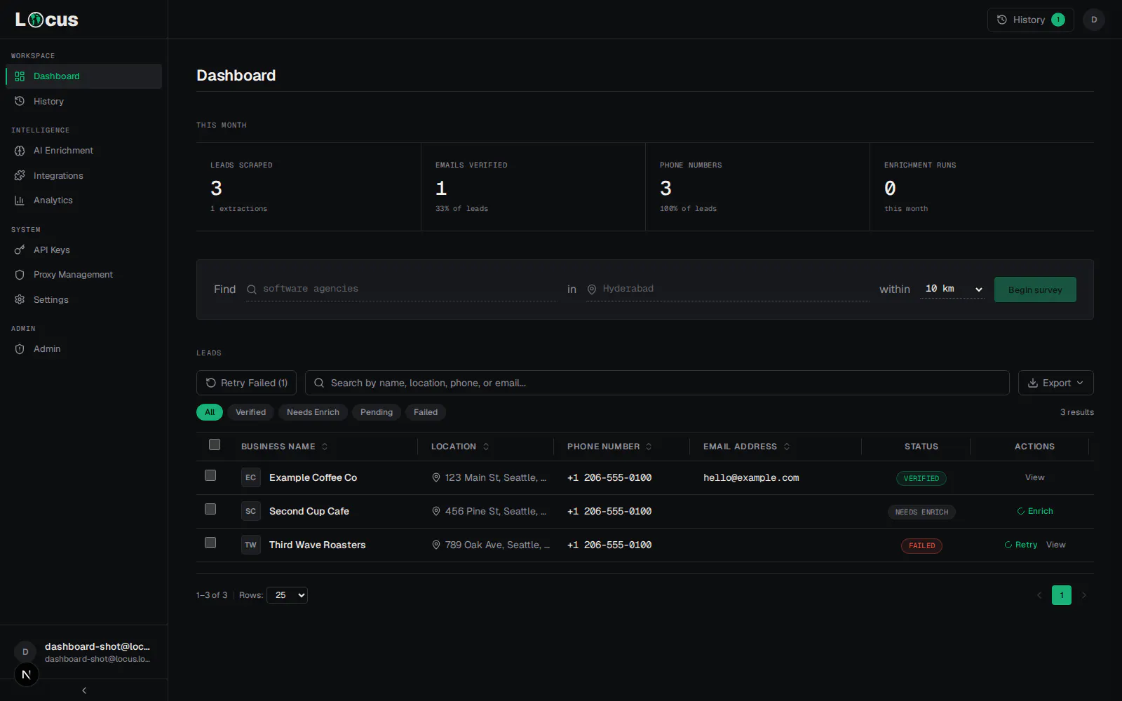The image size is (1122, 701).
Task: Click the TW avatar for Third Wave Roasters
Action: (251, 545)
